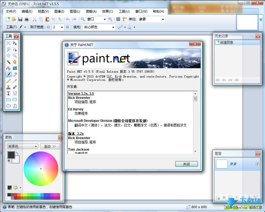Select the Text tool
The width and height of the screenshot is (265, 212).
(x=9, y=93)
